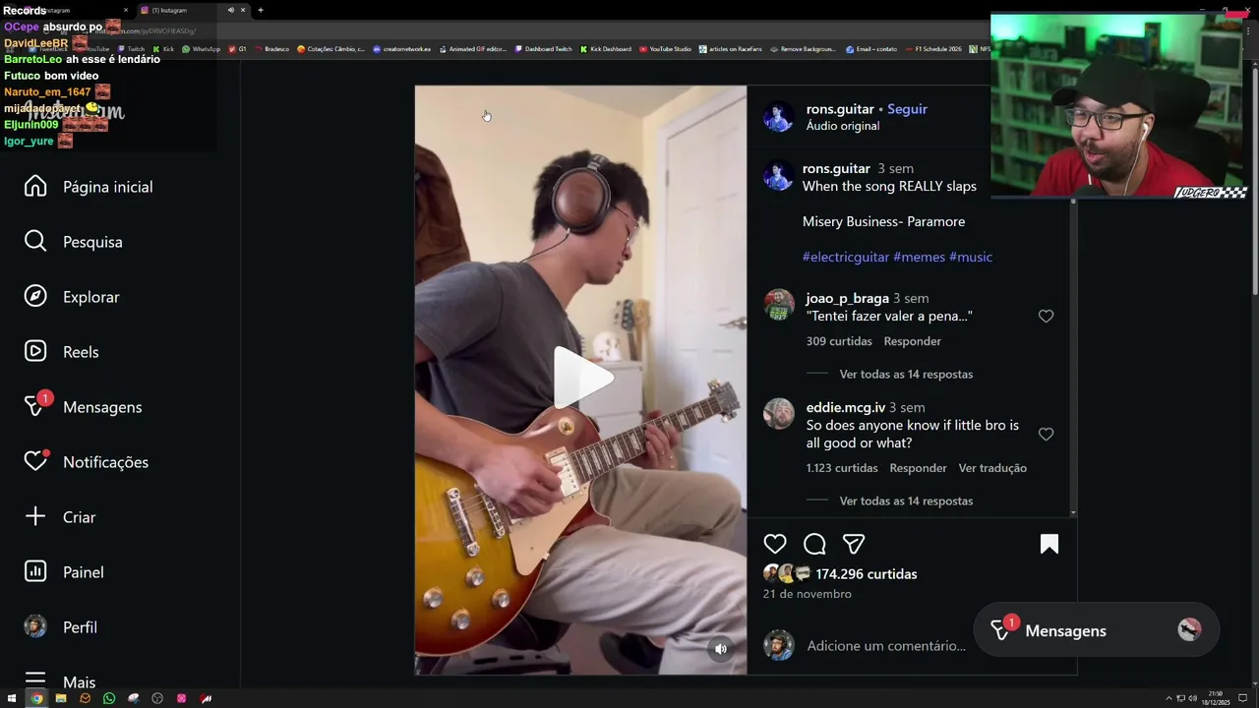This screenshot has width=1259, height=708.
Task: Open #memes hashtag
Action: tap(919, 257)
